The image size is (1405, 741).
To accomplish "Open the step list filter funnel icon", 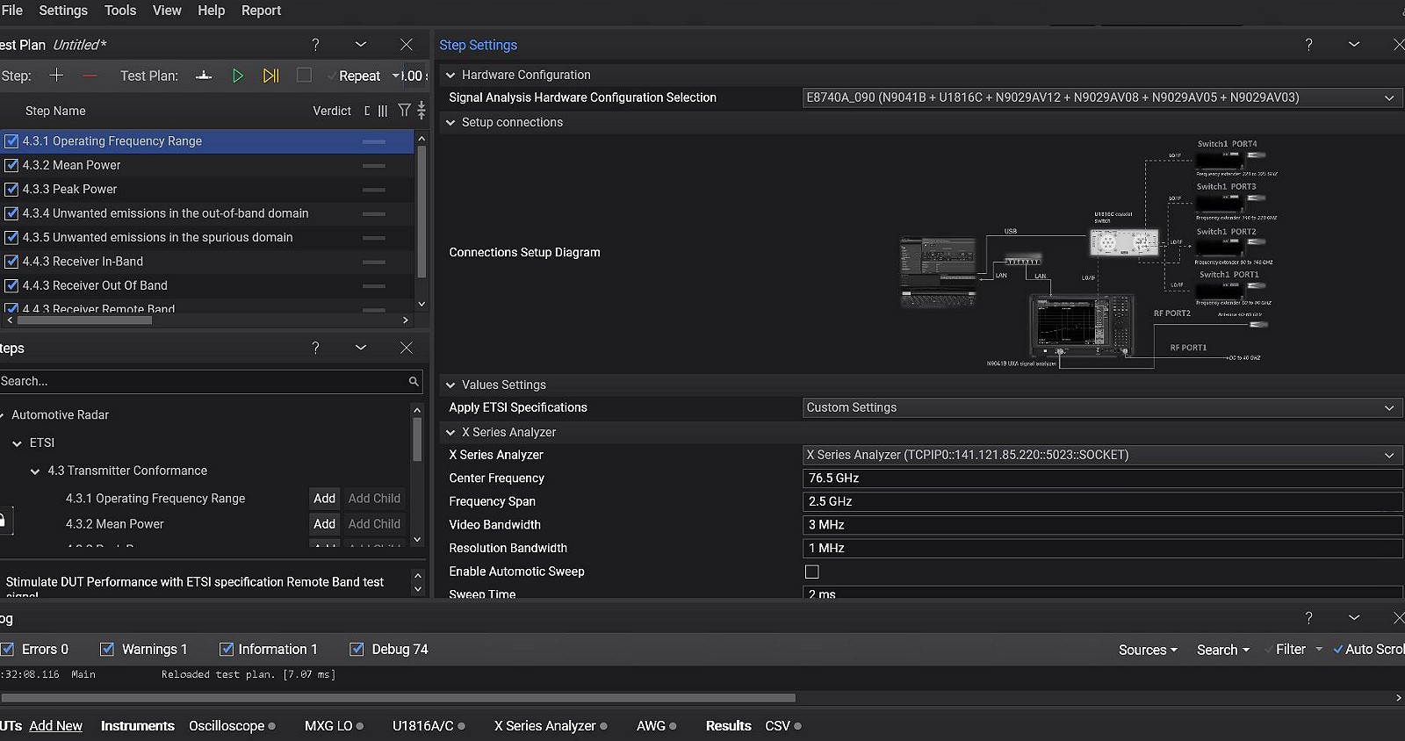I will pos(404,111).
